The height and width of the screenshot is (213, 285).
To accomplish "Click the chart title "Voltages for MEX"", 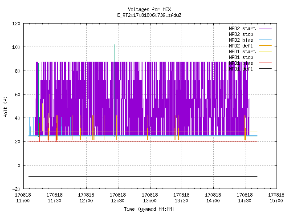I will 149,9.
